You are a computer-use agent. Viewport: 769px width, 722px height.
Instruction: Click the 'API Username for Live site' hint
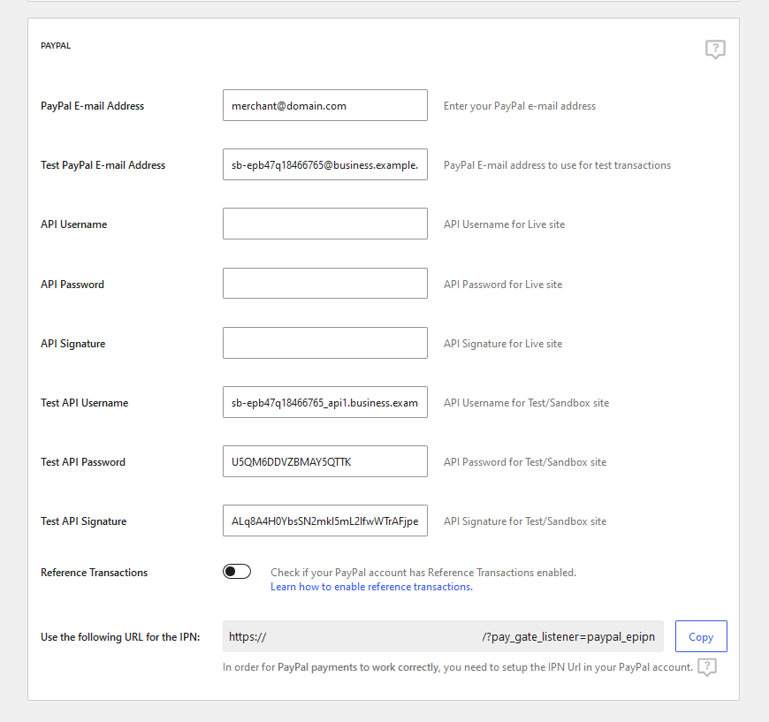(x=504, y=224)
